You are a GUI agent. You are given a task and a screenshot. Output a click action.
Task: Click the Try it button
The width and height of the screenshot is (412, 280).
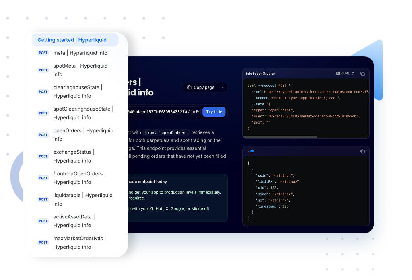(214, 112)
